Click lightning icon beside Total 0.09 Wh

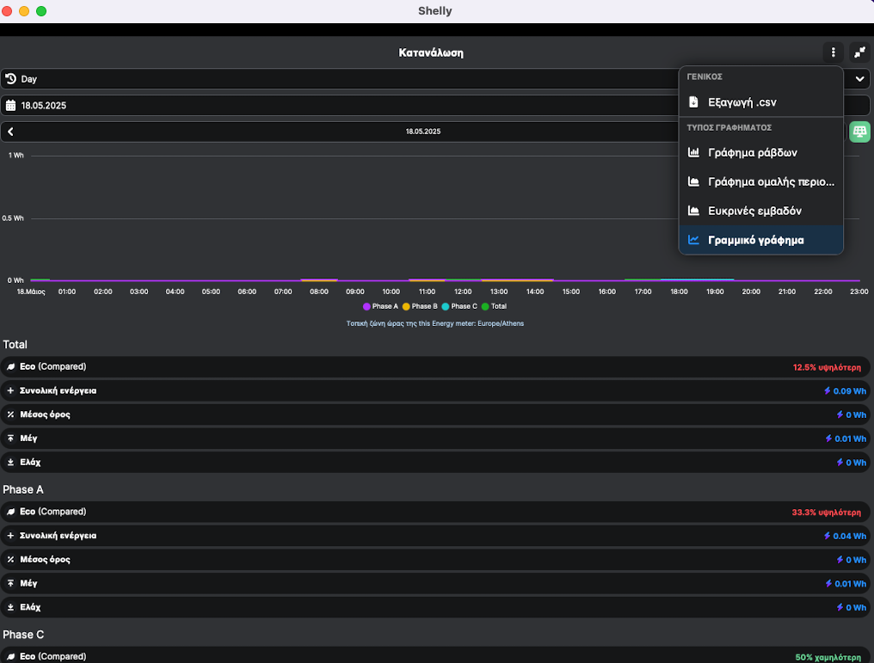tap(828, 391)
